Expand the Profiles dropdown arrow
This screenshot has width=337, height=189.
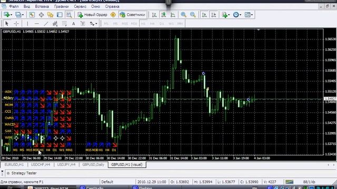tap(23, 15)
